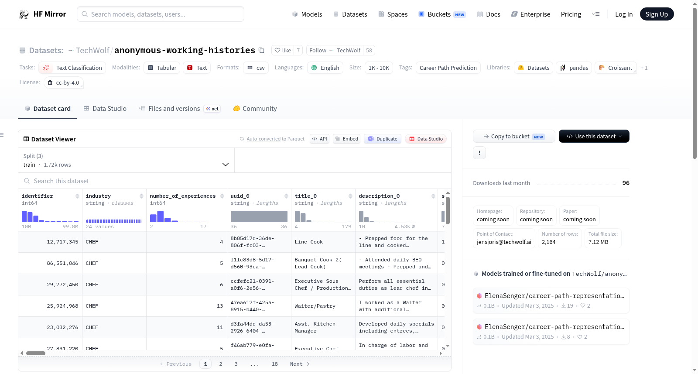The width and height of the screenshot is (698, 374).
Task: Show the additional +1 libraries
Action: pyautogui.click(x=644, y=68)
